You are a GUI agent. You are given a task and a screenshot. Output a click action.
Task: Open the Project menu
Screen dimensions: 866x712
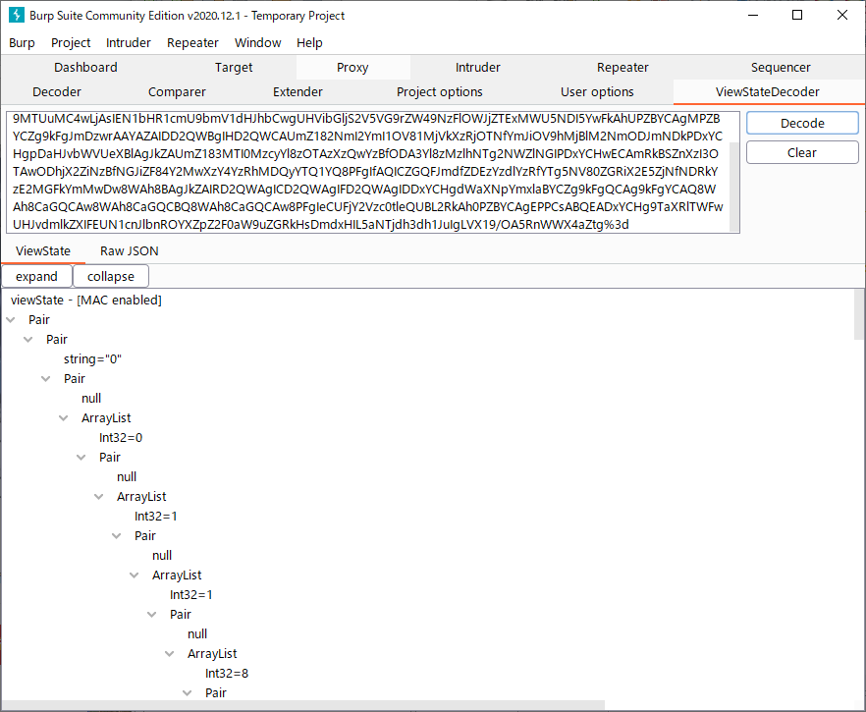[71, 42]
